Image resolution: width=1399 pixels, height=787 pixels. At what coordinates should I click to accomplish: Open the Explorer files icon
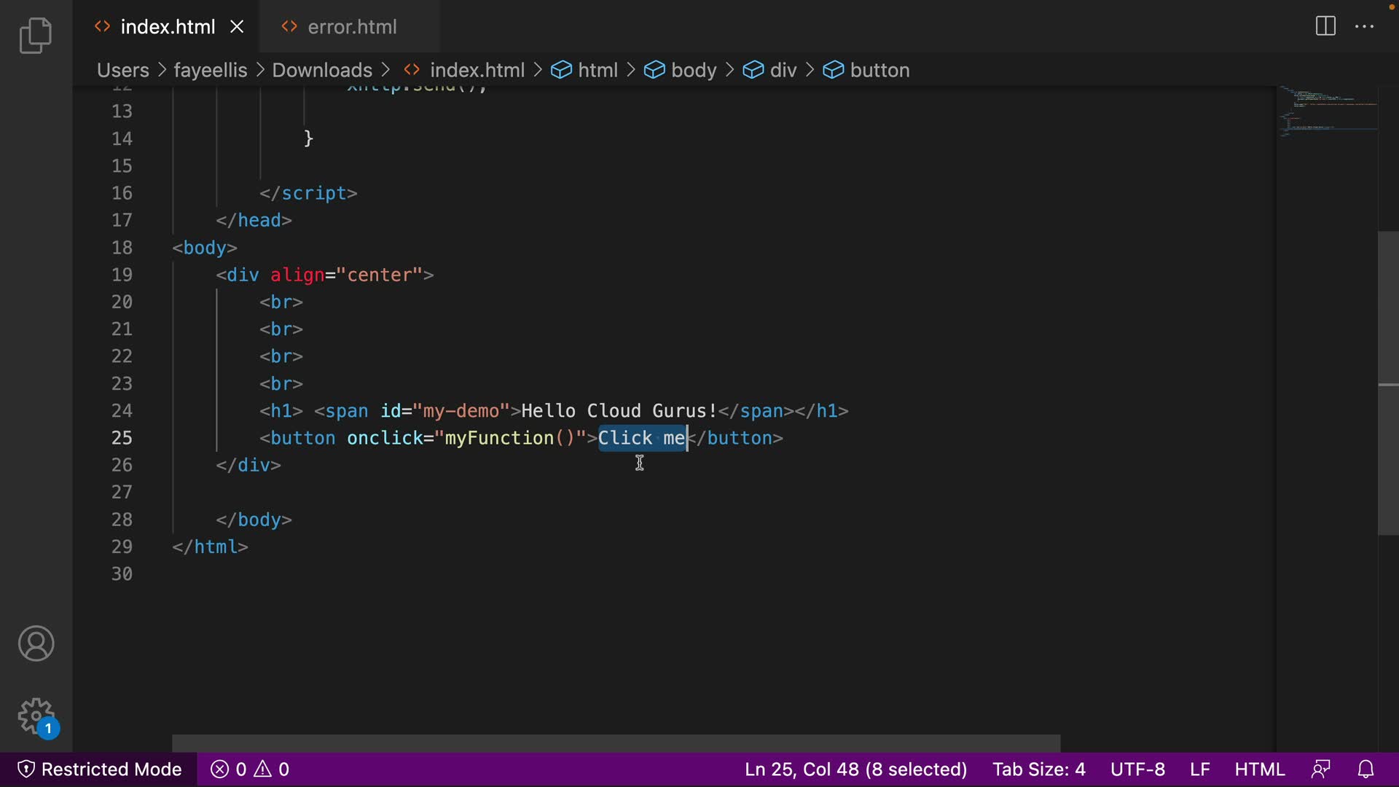[36, 36]
